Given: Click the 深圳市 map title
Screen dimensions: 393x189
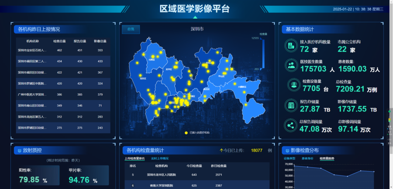Looking at the screenshot, I should (x=197, y=29).
